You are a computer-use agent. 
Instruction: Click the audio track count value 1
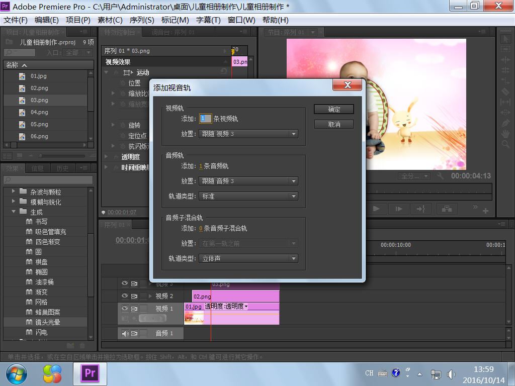click(x=201, y=166)
